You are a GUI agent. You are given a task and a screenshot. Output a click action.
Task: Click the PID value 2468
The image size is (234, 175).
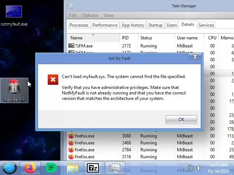(x=127, y=143)
